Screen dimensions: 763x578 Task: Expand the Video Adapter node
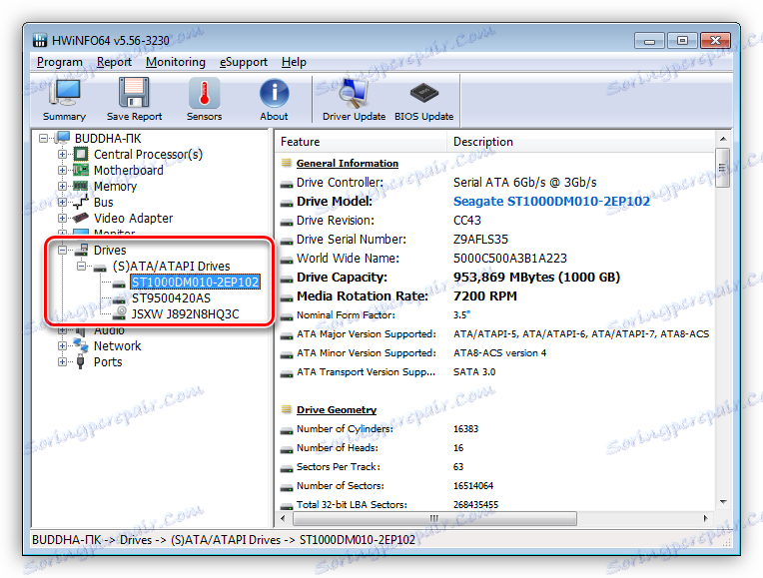[x=62, y=218]
